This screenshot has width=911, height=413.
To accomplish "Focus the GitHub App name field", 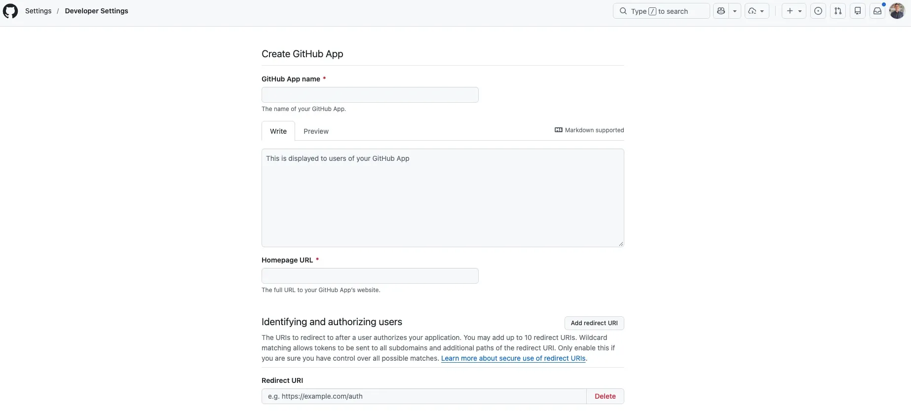I will [370, 95].
